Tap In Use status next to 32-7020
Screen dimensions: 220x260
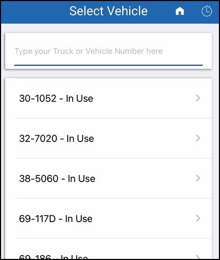(x=80, y=138)
